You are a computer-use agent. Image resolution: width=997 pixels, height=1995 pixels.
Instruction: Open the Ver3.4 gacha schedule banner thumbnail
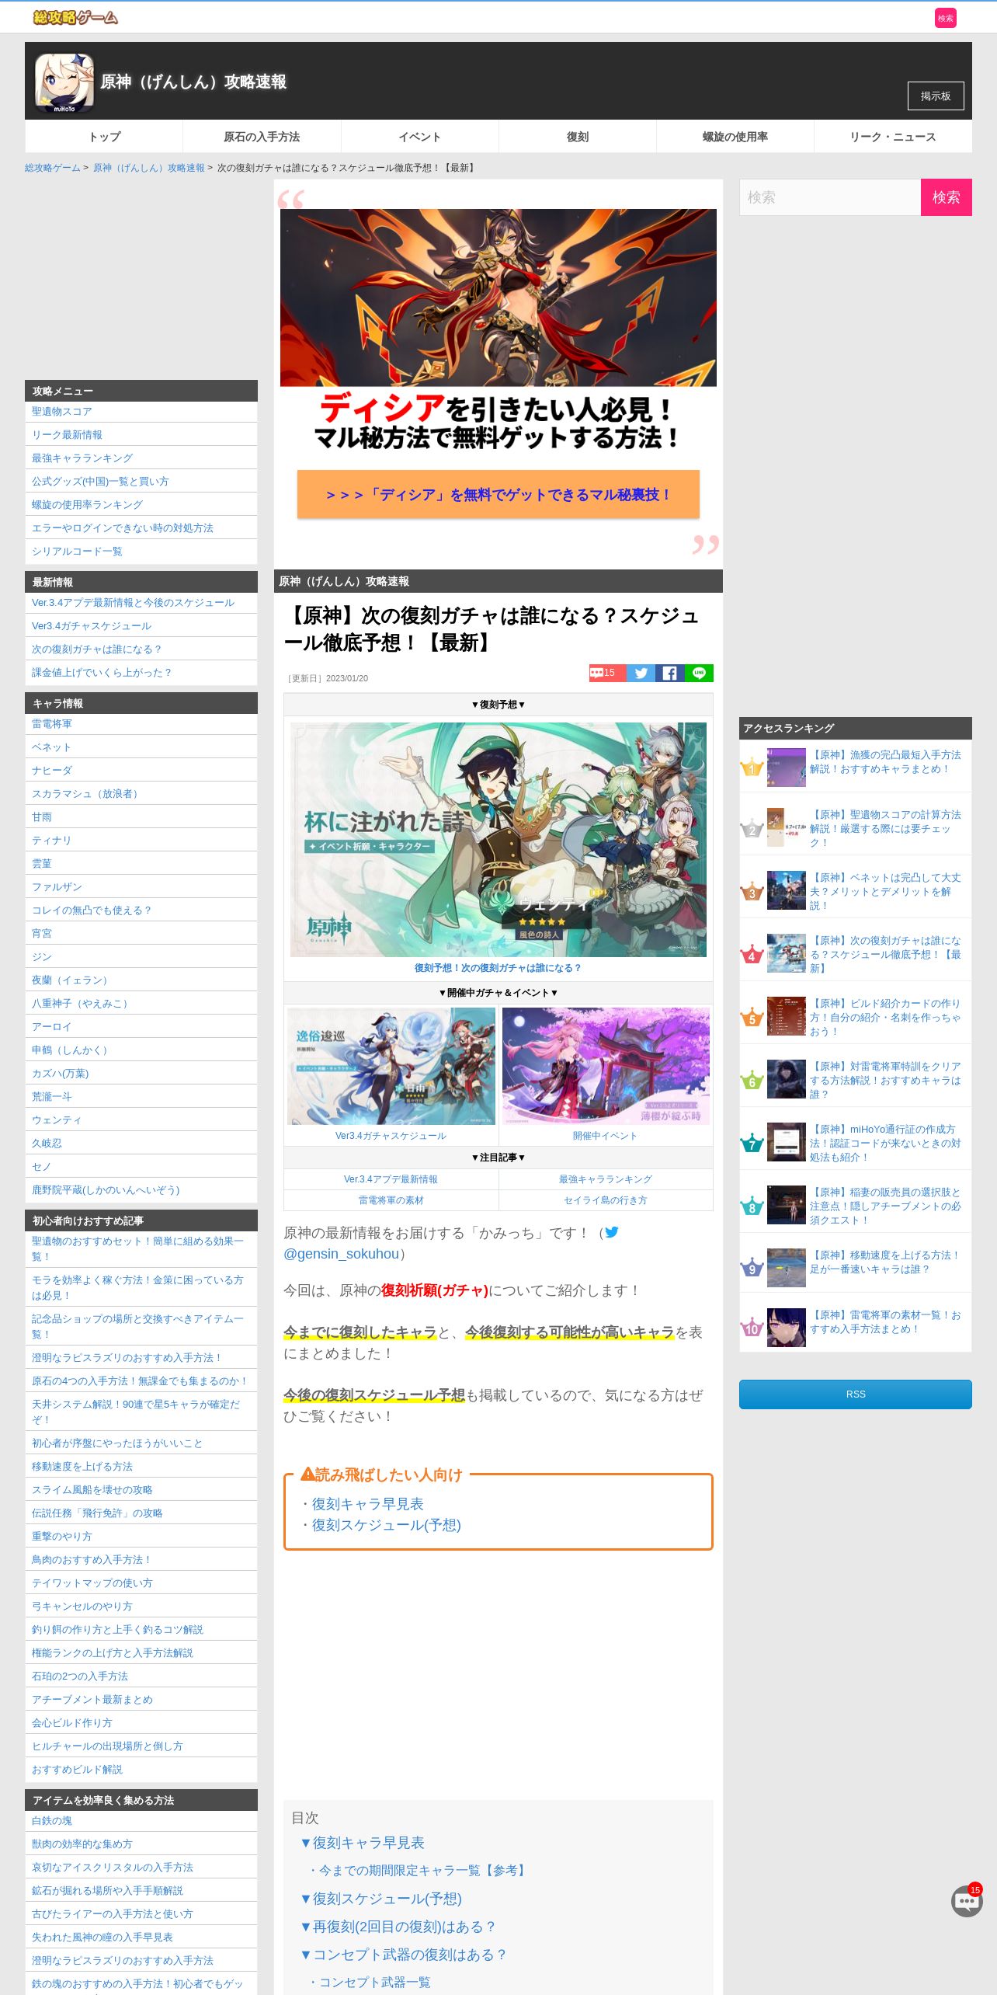(391, 1066)
